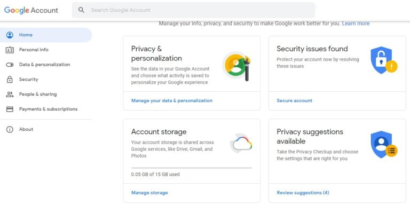
Task: Click the Privacy & personalization illustration
Action: click(237, 66)
